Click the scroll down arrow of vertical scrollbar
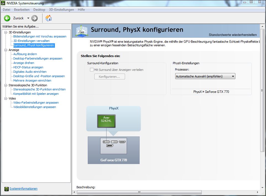The image size is (266, 196). pyautogui.click(x=262, y=188)
